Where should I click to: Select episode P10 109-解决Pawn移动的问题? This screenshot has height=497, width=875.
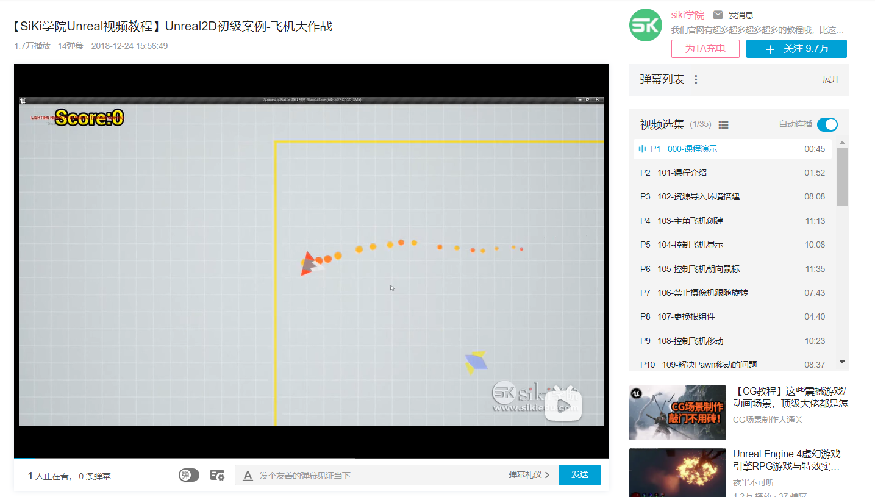pos(732,364)
